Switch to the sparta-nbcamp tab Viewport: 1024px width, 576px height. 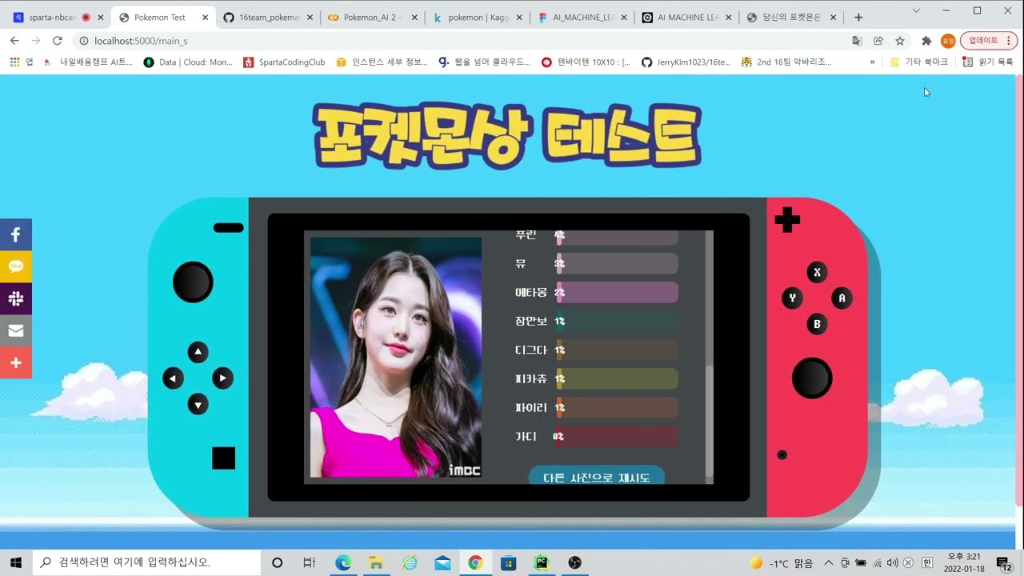tap(58, 17)
